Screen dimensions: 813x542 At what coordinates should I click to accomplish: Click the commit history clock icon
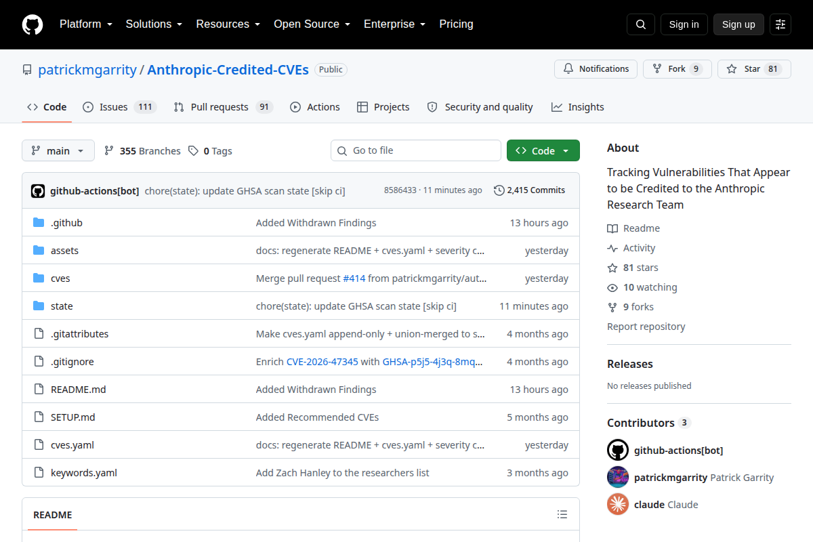tap(499, 190)
